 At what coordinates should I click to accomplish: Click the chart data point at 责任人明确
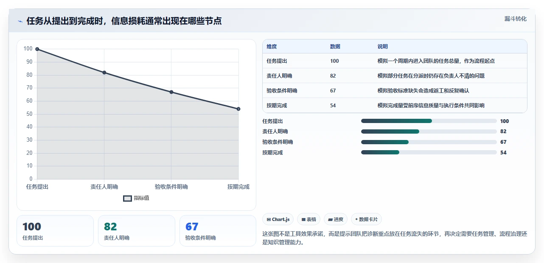[x=104, y=73]
